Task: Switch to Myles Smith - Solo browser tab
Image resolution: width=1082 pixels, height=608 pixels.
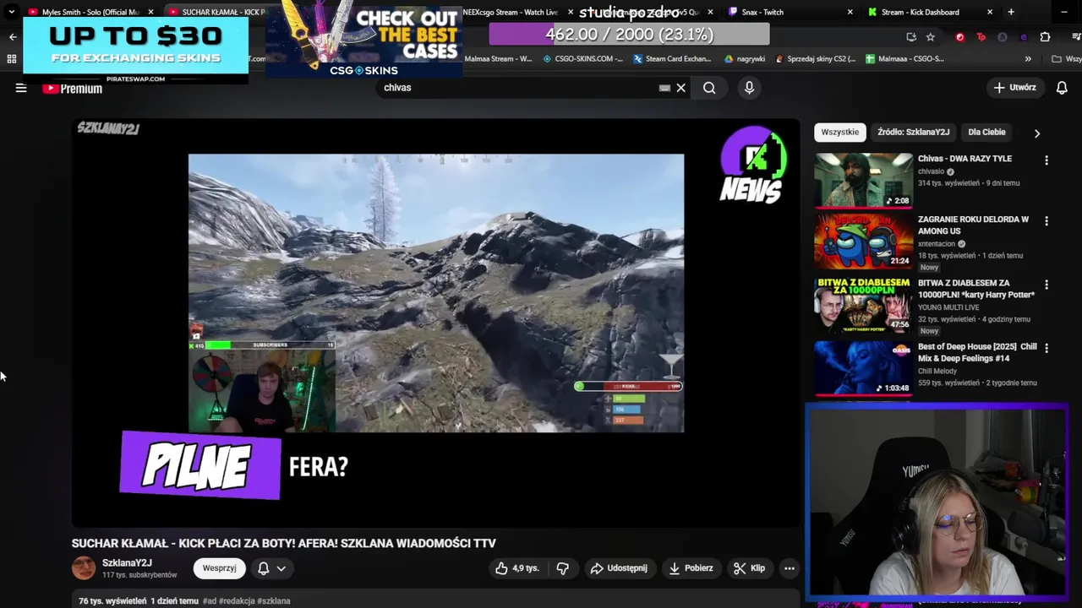Action: click(x=90, y=12)
